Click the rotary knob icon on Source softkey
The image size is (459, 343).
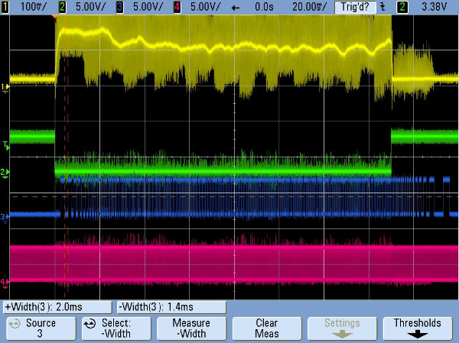15,324
